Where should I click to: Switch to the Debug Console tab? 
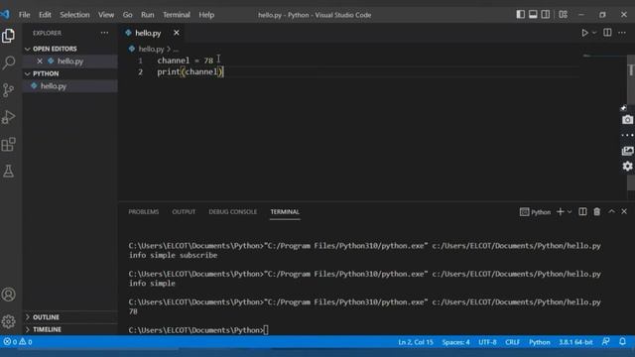(233, 212)
